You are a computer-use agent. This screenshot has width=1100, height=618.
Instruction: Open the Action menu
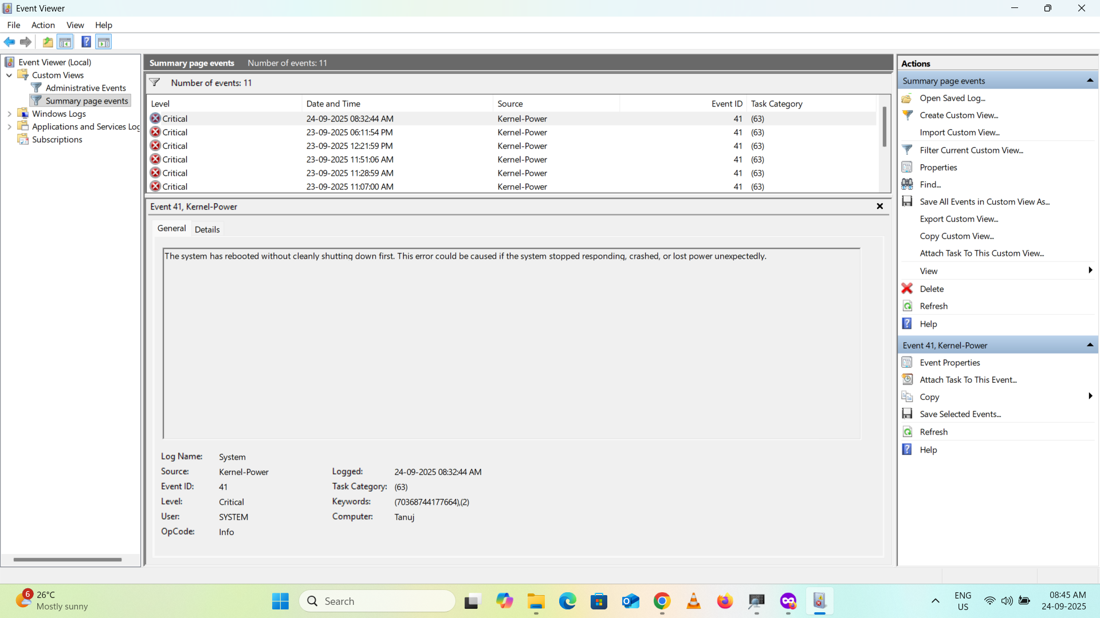point(43,25)
